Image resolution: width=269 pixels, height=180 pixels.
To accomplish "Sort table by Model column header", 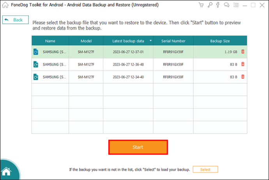I will [86, 41].
